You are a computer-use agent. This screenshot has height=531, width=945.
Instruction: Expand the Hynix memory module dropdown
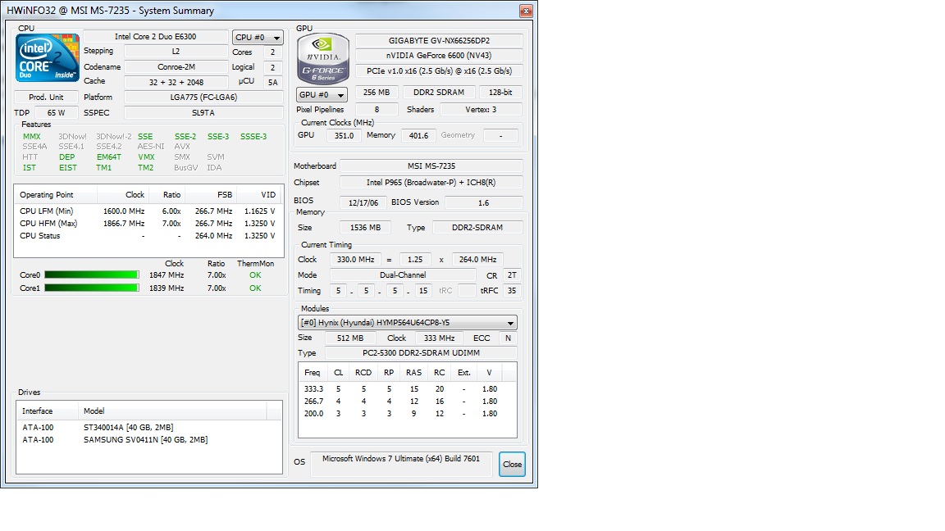tap(408, 323)
